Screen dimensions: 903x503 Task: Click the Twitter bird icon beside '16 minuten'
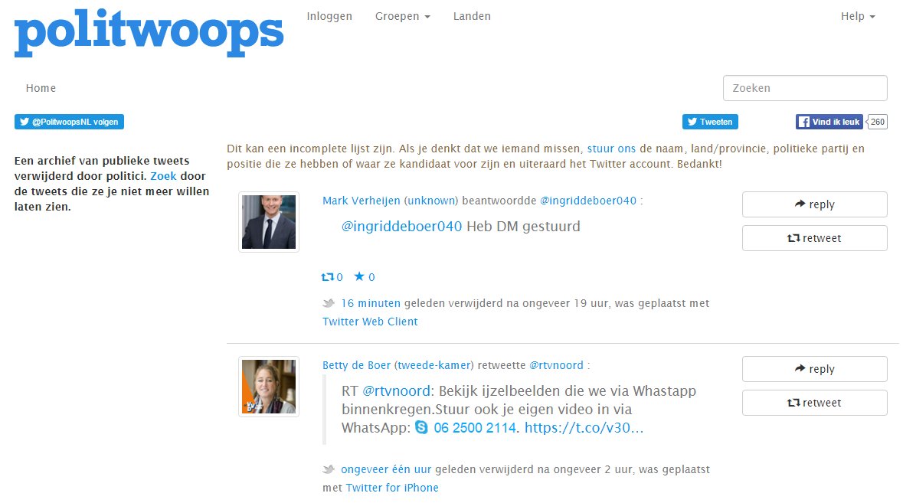click(329, 302)
